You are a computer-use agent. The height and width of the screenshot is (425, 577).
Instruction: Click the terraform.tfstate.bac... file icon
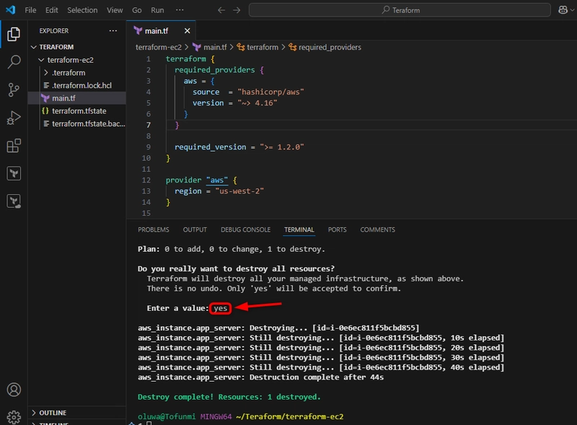tap(46, 123)
